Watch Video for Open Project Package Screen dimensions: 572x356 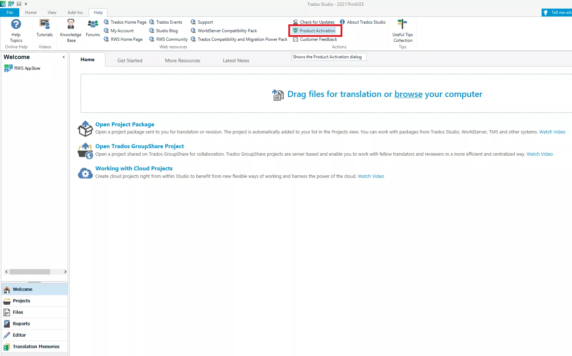[552, 132]
